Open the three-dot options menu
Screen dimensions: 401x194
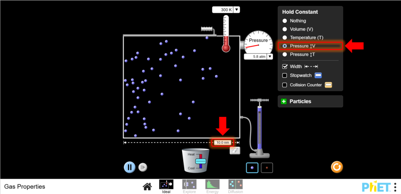point(395,187)
